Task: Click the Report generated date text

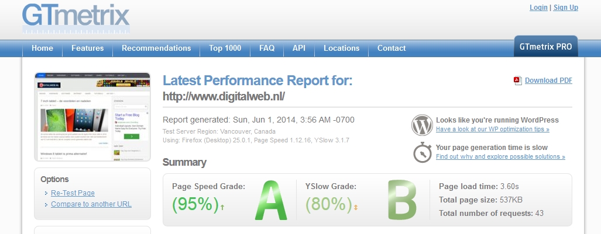Action: pos(258,120)
